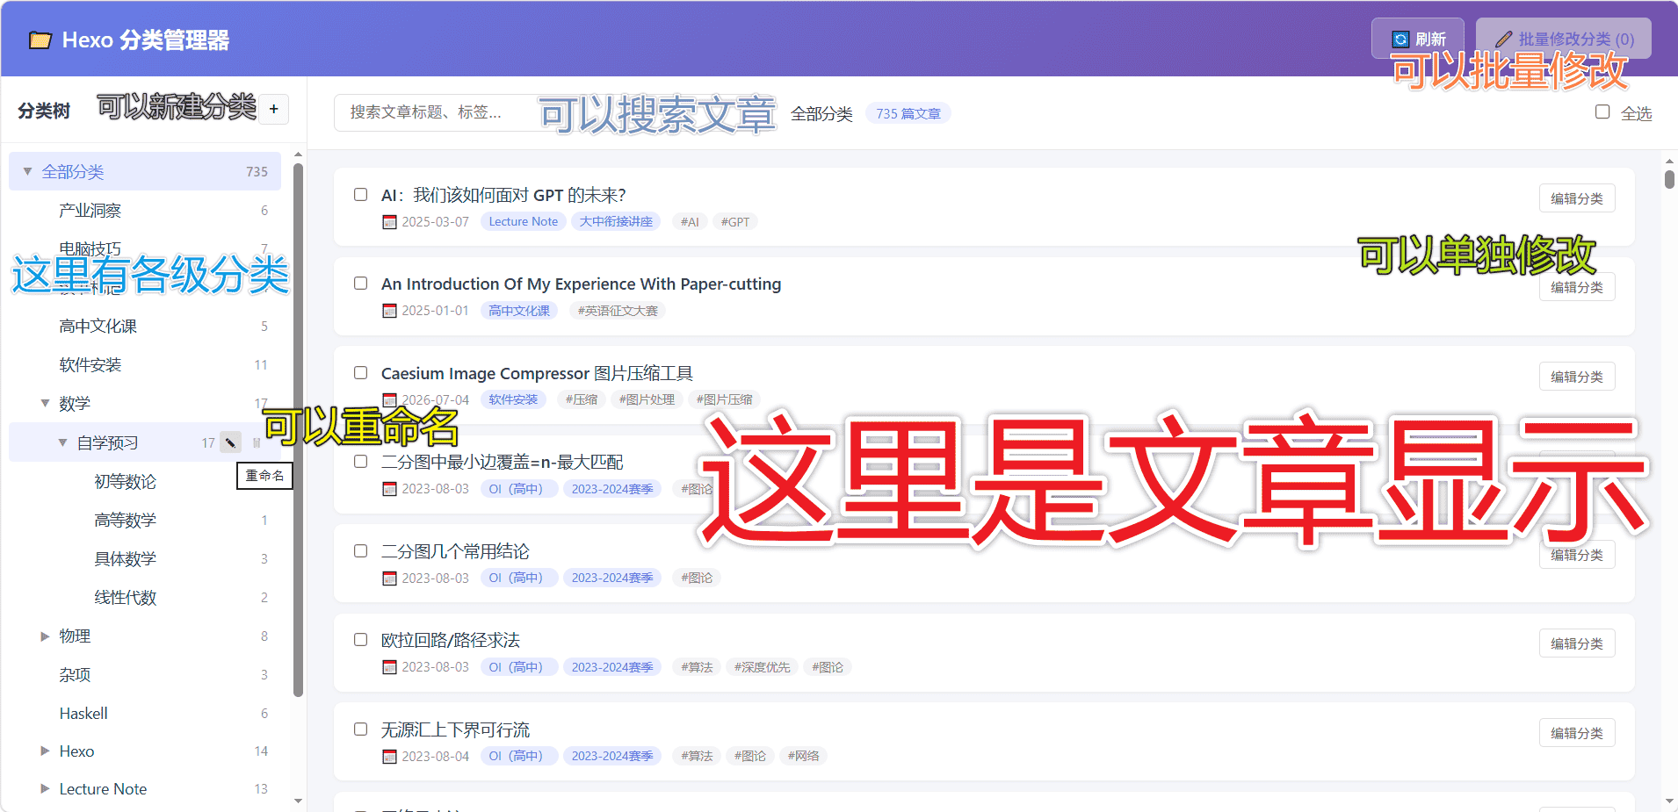Click 编辑分类 for 二分图几个常用结论

tap(1576, 555)
